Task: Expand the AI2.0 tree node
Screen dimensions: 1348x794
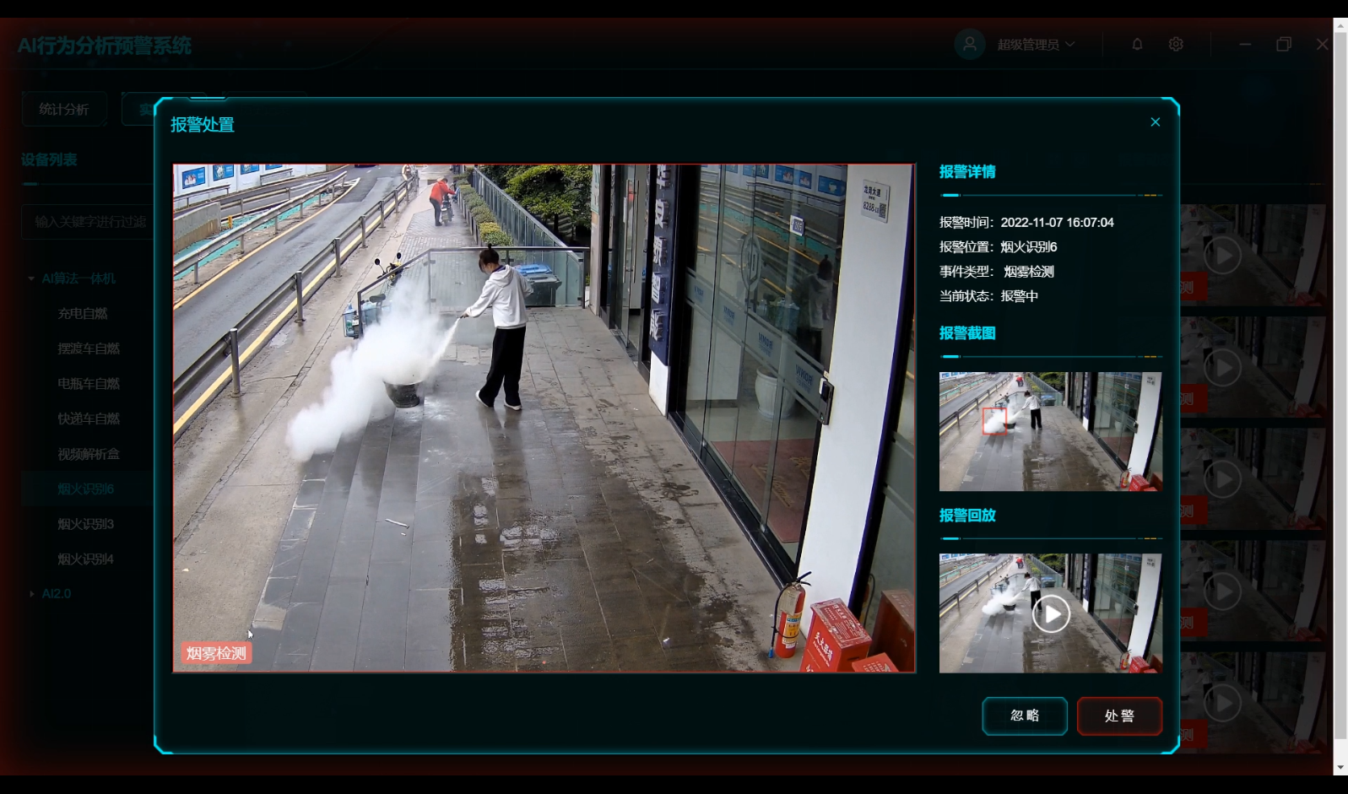Action: point(32,594)
